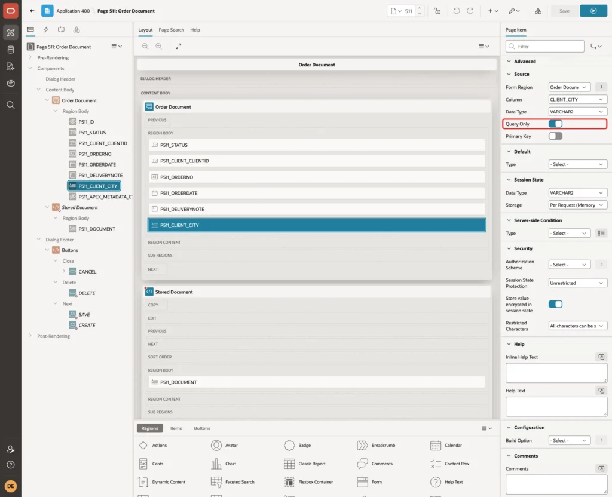
Task: Undo the last change
Action: point(456,11)
